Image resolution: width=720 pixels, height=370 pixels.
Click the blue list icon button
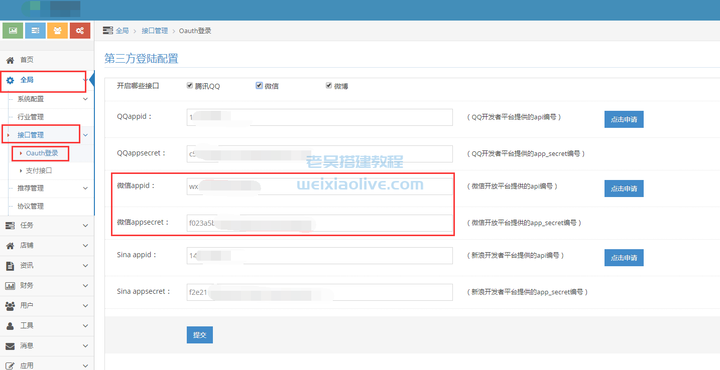35,31
